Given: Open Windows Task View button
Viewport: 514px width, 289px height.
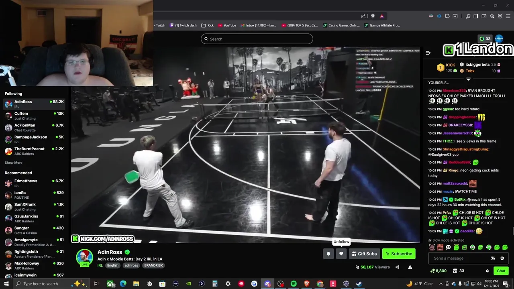Looking at the screenshot, I should pyautogui.click(x=96, y=284).
